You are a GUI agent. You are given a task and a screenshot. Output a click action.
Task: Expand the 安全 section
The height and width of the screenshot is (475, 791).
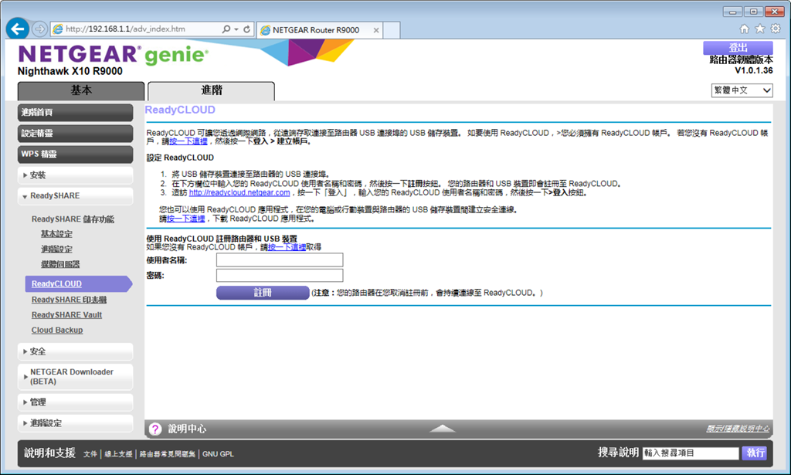point(75,351)
